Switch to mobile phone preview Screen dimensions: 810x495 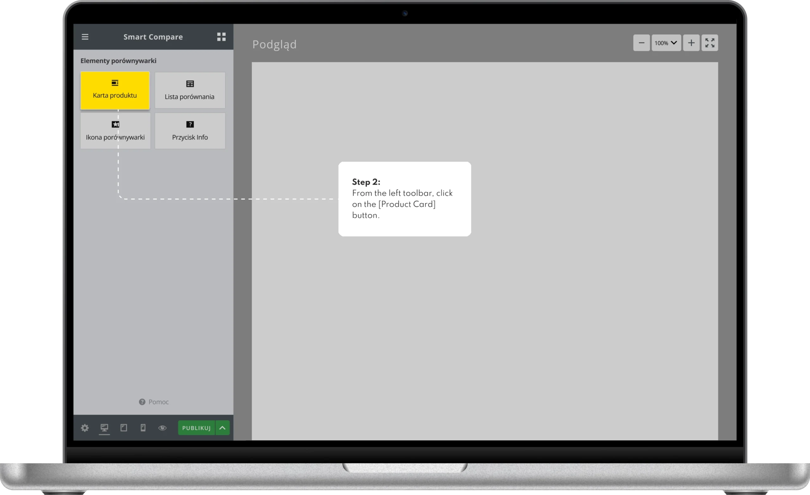point(143,428)
